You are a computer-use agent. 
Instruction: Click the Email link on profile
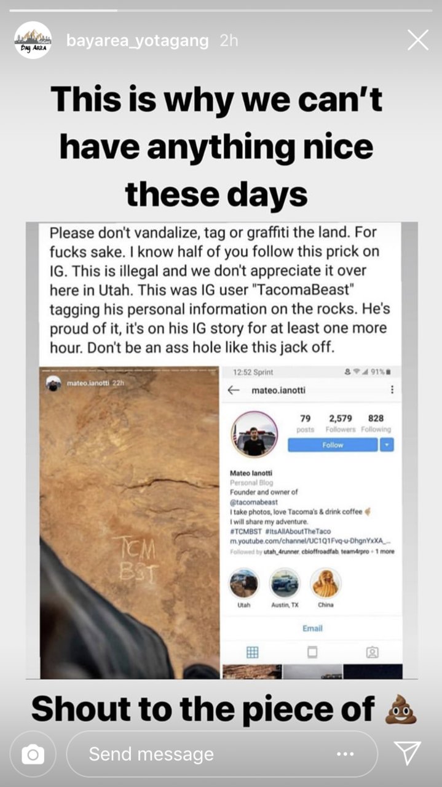pos(312,628)
